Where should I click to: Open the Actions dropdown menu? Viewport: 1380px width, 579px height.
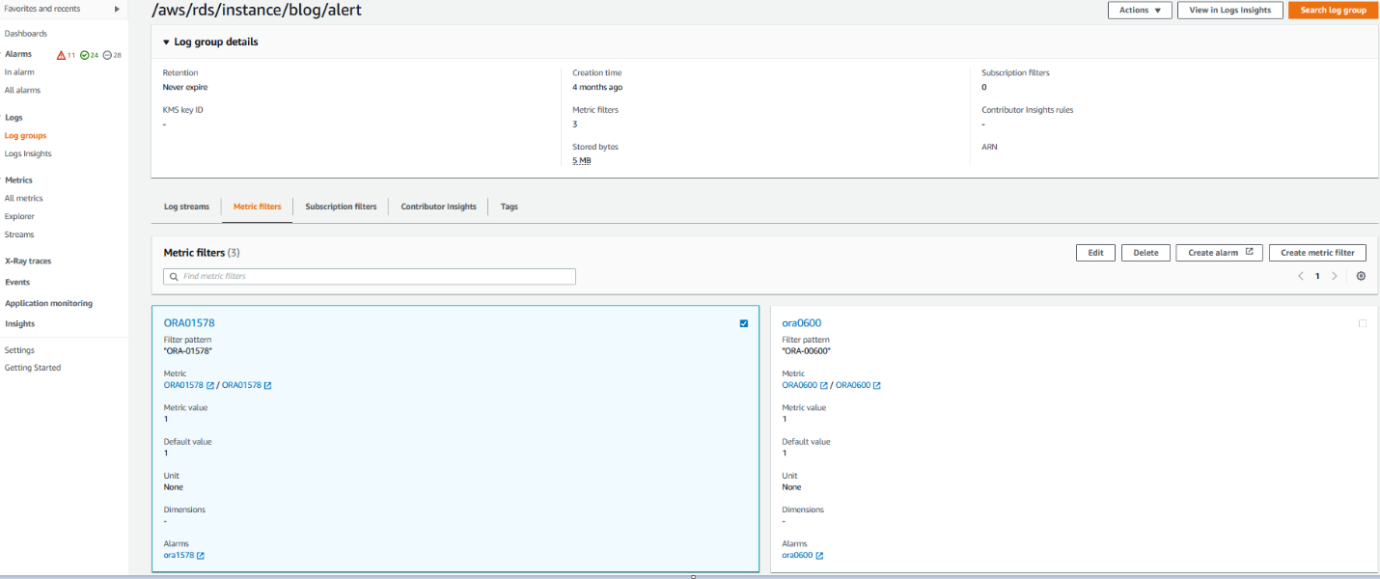click(1140, 10)
